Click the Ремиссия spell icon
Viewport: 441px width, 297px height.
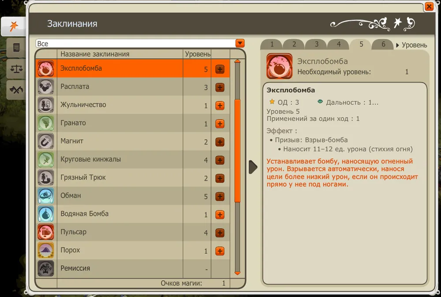pyautogui.click(x=46, y=268)
